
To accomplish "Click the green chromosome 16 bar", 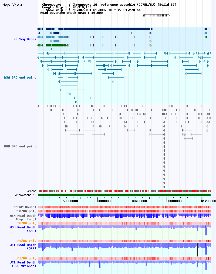I will tap(124, 195).
